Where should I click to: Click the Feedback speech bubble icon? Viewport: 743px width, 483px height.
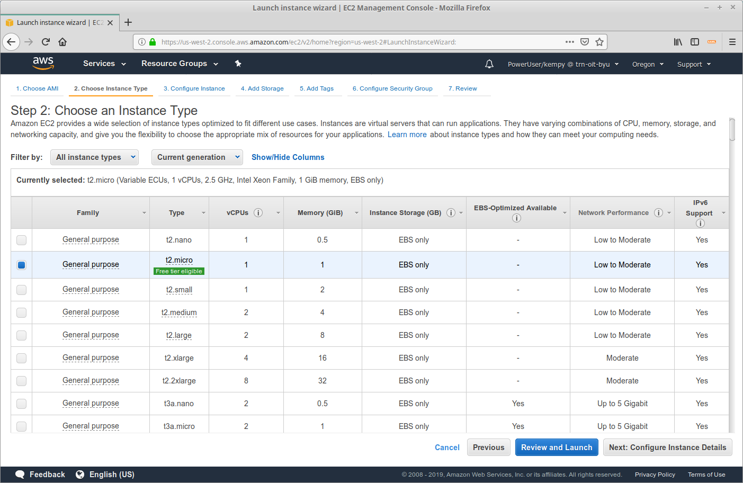pyautogui.click(x=20, y=475)
